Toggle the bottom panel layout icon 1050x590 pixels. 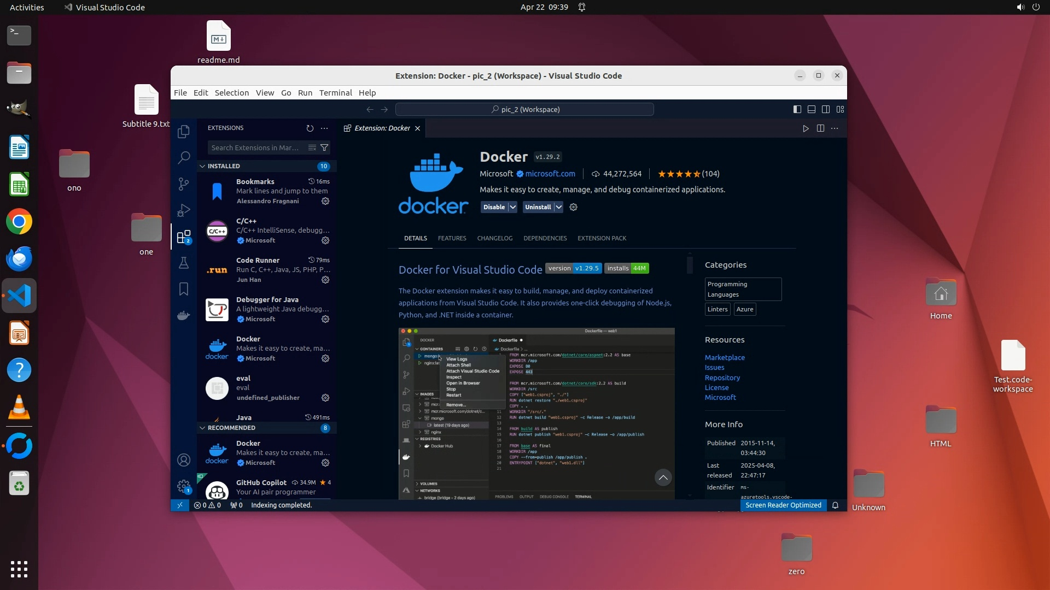812,109
